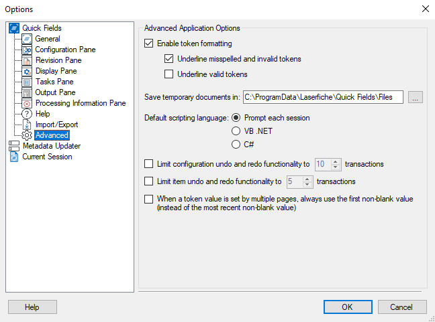The width and height of the screenshot is (435, 322).
Task: Click the Import/Export document icon
Action: pyautogui.click(x=27, y=125)
